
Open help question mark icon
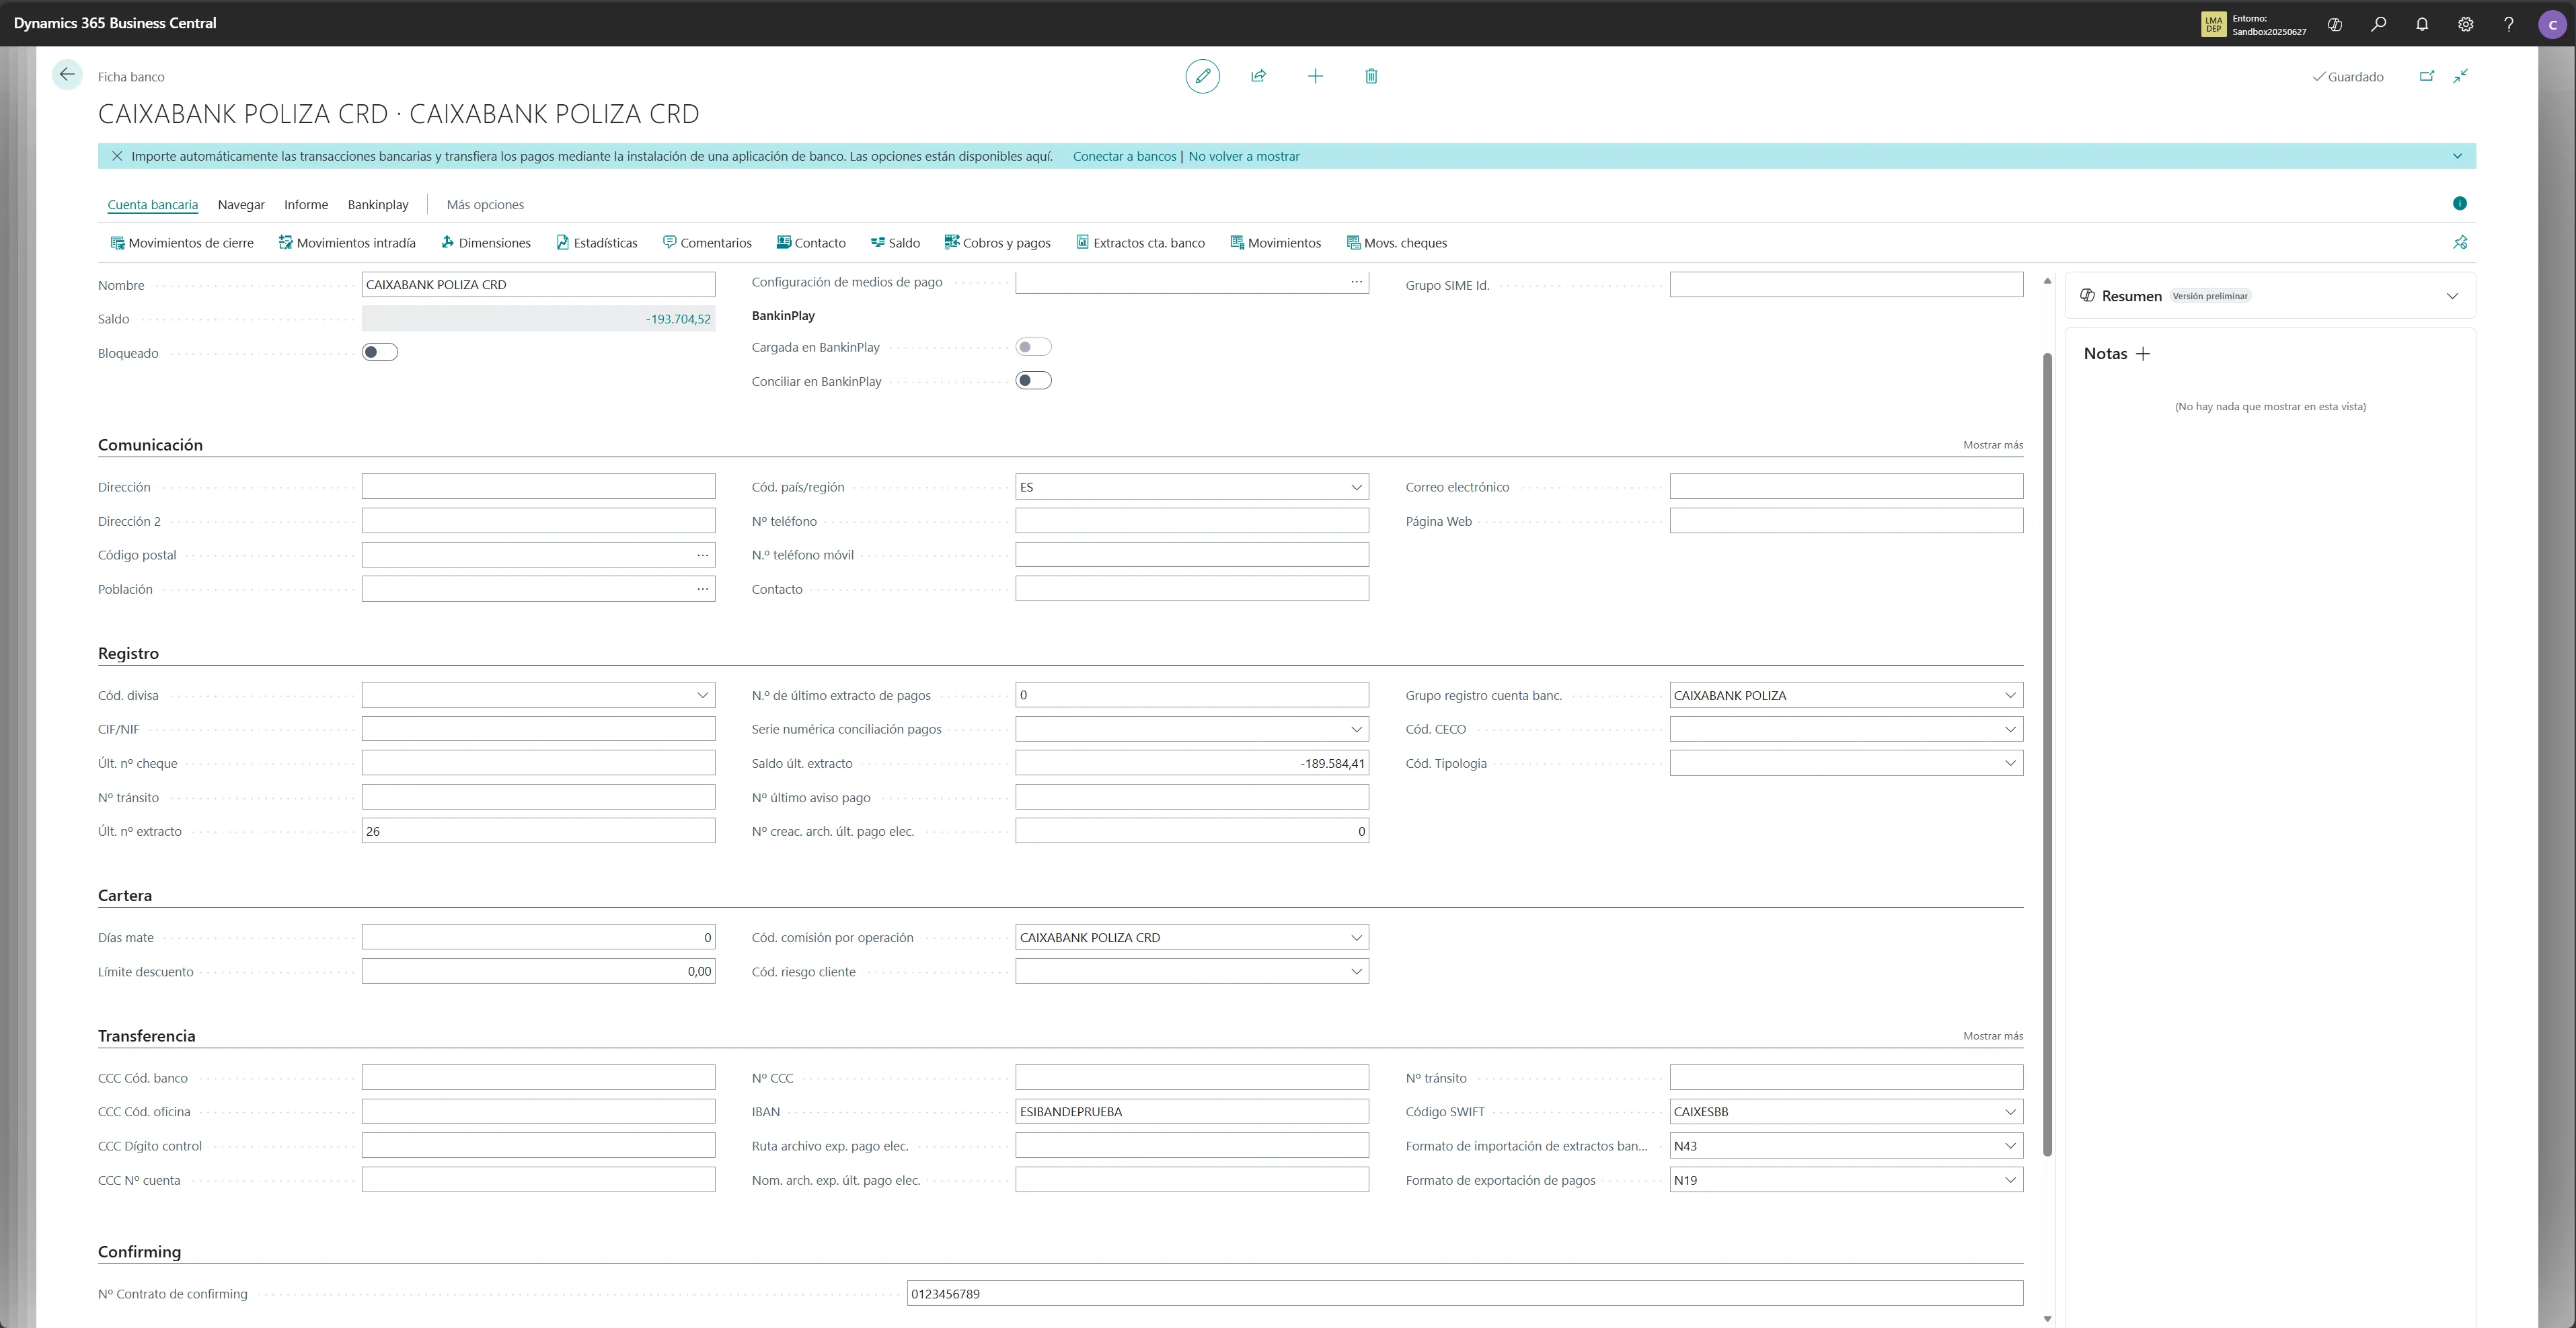click(x=2509, y=24)
